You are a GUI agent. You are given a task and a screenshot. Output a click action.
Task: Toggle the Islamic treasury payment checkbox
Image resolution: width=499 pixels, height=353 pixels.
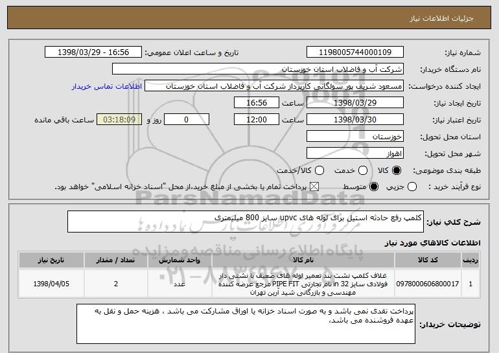pos(314,187)
